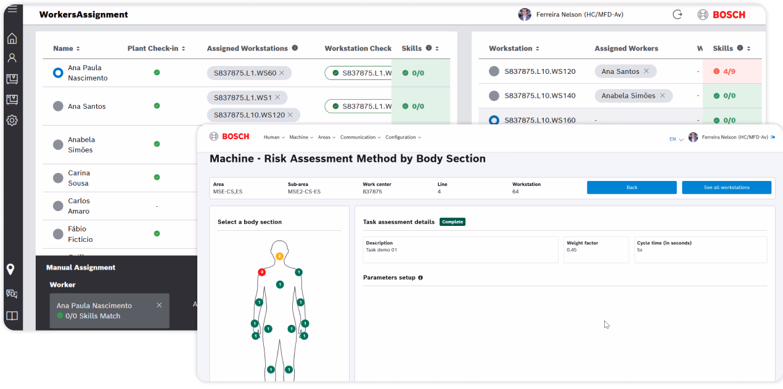Image resolution: width=783 pixels, height=389 pixels.
Task: Select the red shoulder marker on body
Action: tap(261, 271)
